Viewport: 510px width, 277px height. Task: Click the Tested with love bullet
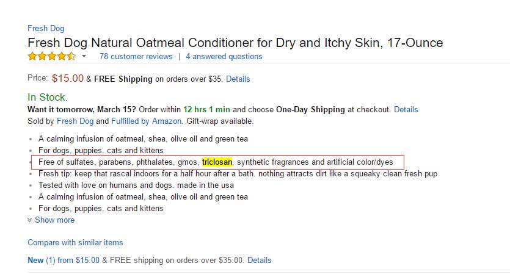(136, 185)
